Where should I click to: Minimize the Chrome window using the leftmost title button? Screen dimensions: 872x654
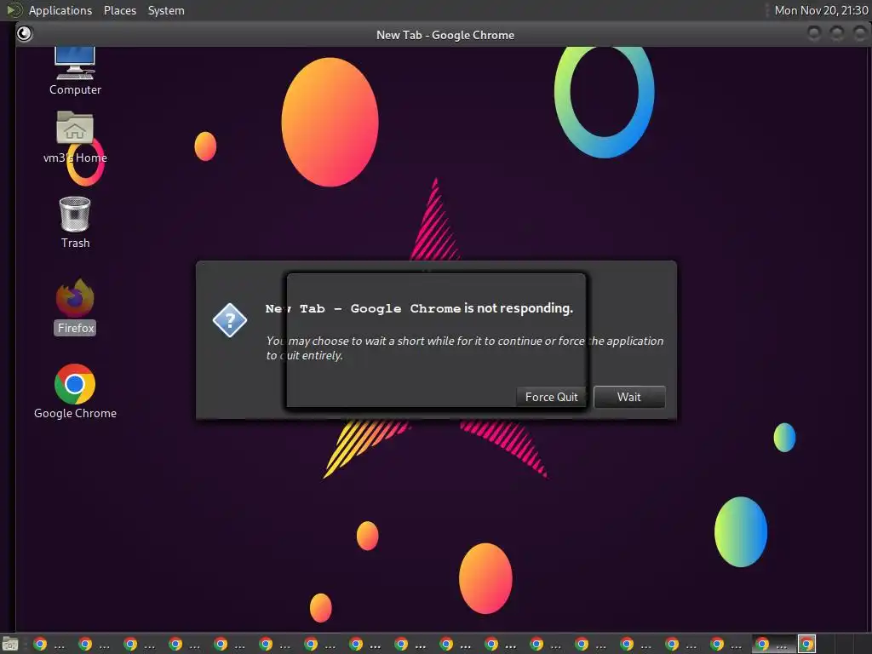[813, 34]
